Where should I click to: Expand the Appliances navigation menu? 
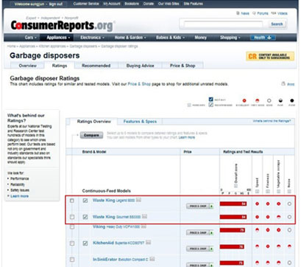pos(58,38)
